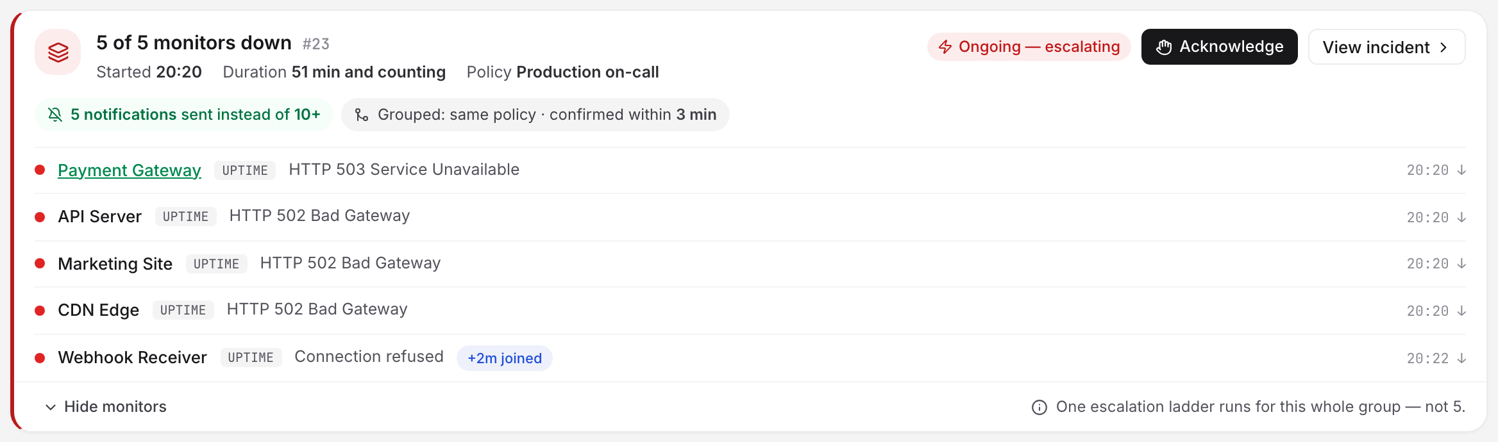Click the #23 incident number
Viewport: 1498px width, 442px height.
[x=316, y=44]
